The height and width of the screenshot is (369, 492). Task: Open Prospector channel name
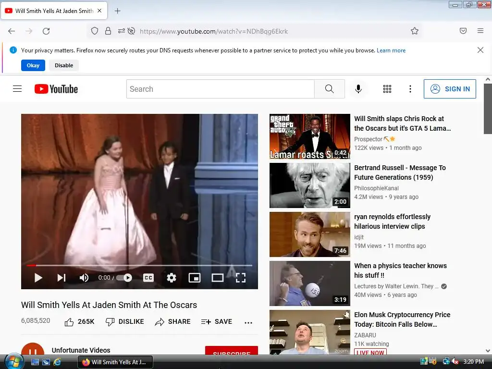point(368,139)
